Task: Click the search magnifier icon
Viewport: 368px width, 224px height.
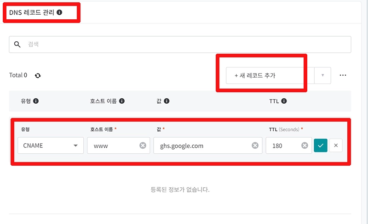Action: [17, 44]
